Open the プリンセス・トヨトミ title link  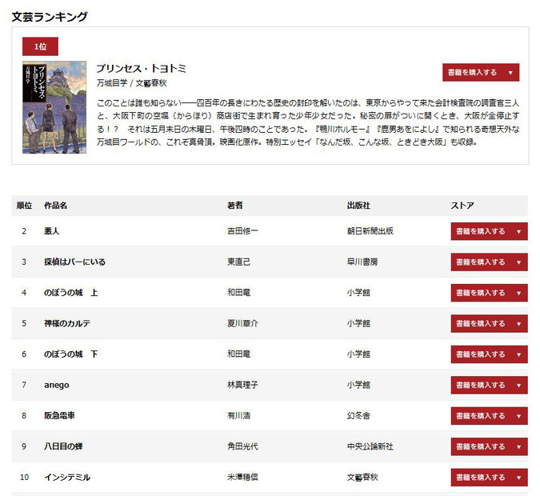click(141, 69)
